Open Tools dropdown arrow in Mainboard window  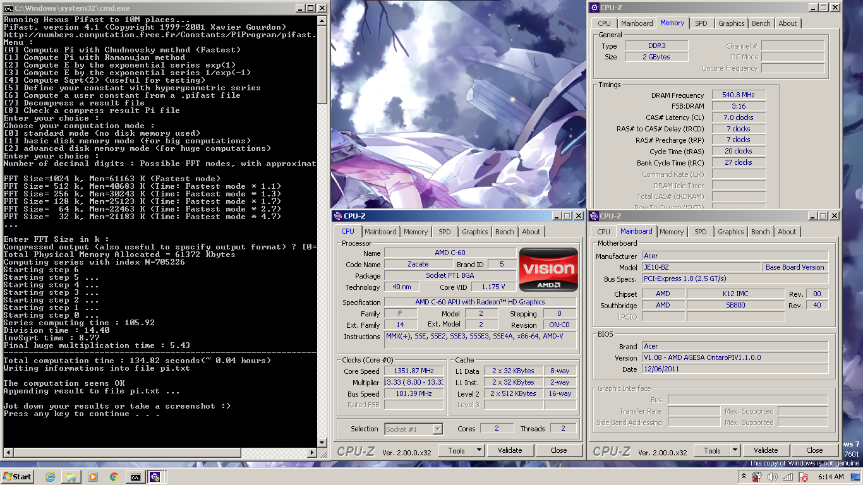[735, 450]
